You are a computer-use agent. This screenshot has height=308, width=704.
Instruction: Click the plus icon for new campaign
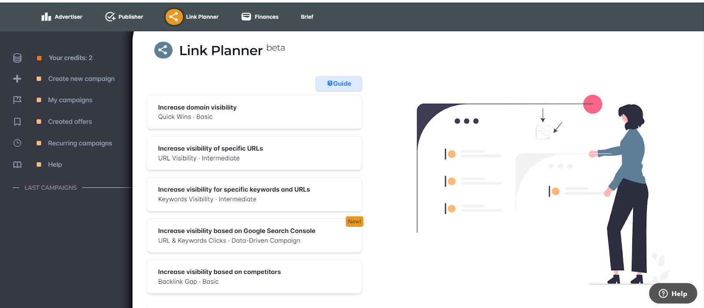[x=17, y=79]
